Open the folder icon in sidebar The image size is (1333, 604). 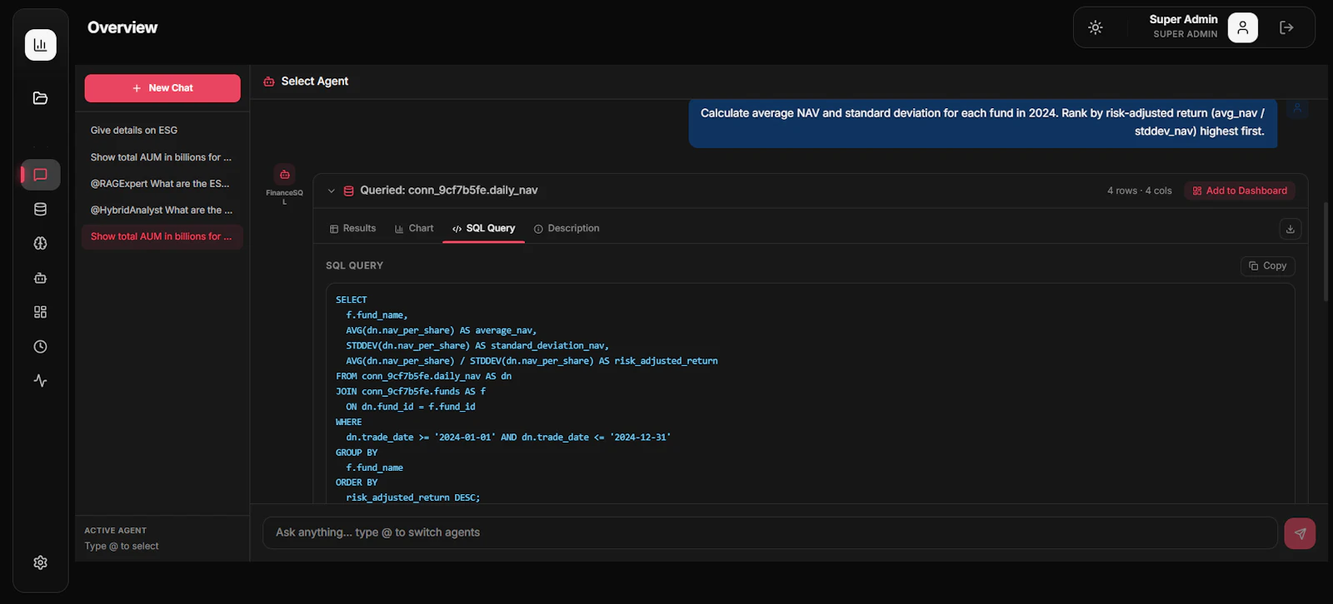(40, 98)
